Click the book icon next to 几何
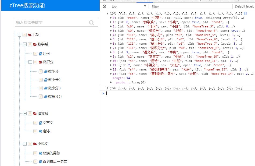This screenshot has width=255, height=166. point(40,54)
